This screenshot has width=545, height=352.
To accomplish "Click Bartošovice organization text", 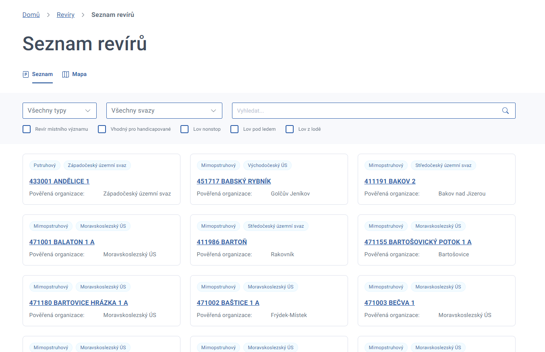I will coord(454,255).
